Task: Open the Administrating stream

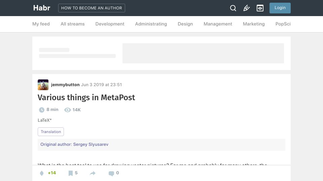Action: pos(151,24)
